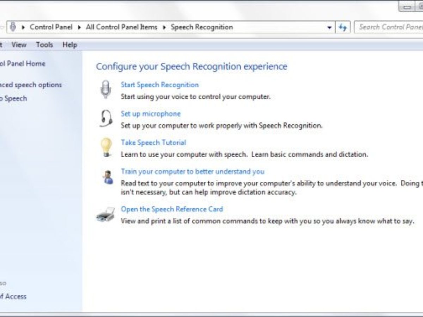Go to Control Panel Home in sidebar
The width and height of the screenshot is (423, 317).
click(x=23, y=63)
